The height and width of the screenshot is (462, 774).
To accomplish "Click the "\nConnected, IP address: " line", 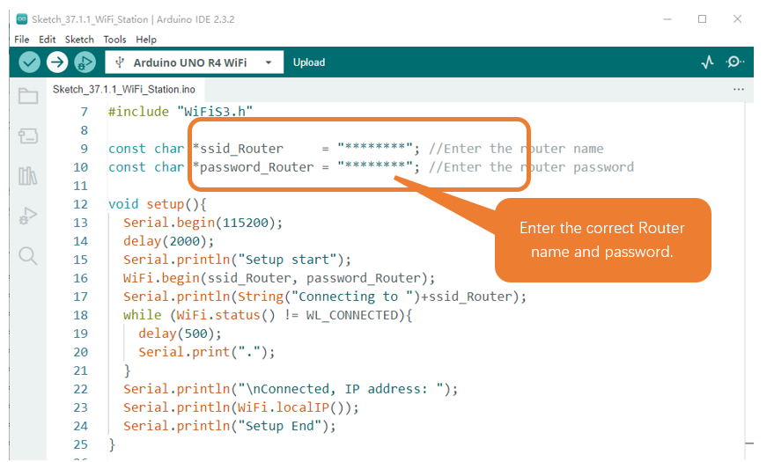I will 291,390.
